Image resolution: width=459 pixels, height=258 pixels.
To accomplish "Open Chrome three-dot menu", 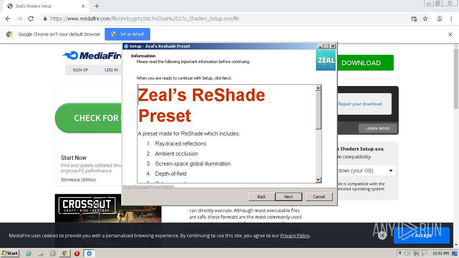I will [x=451, y=19].
